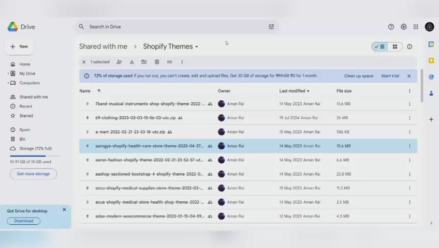Go to Shared with me breadcrumb
Image resolution: width=439 pixels, height=248 pixels.
pyautogui.click(x=103, y=47)
